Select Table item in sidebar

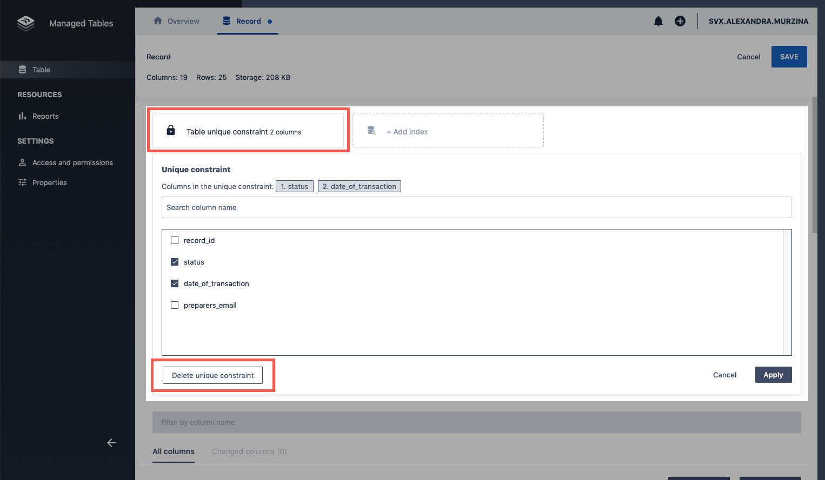tap(41, 70)
